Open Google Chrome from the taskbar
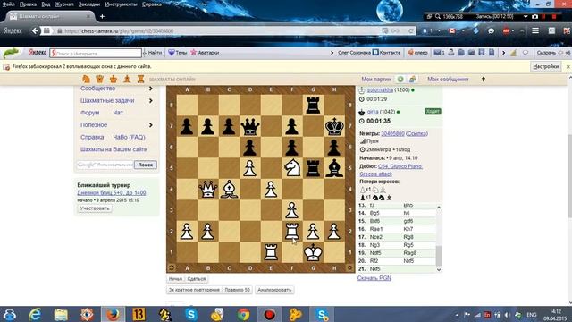The height and width of the screenshot is (322, 572). (243, 314)
